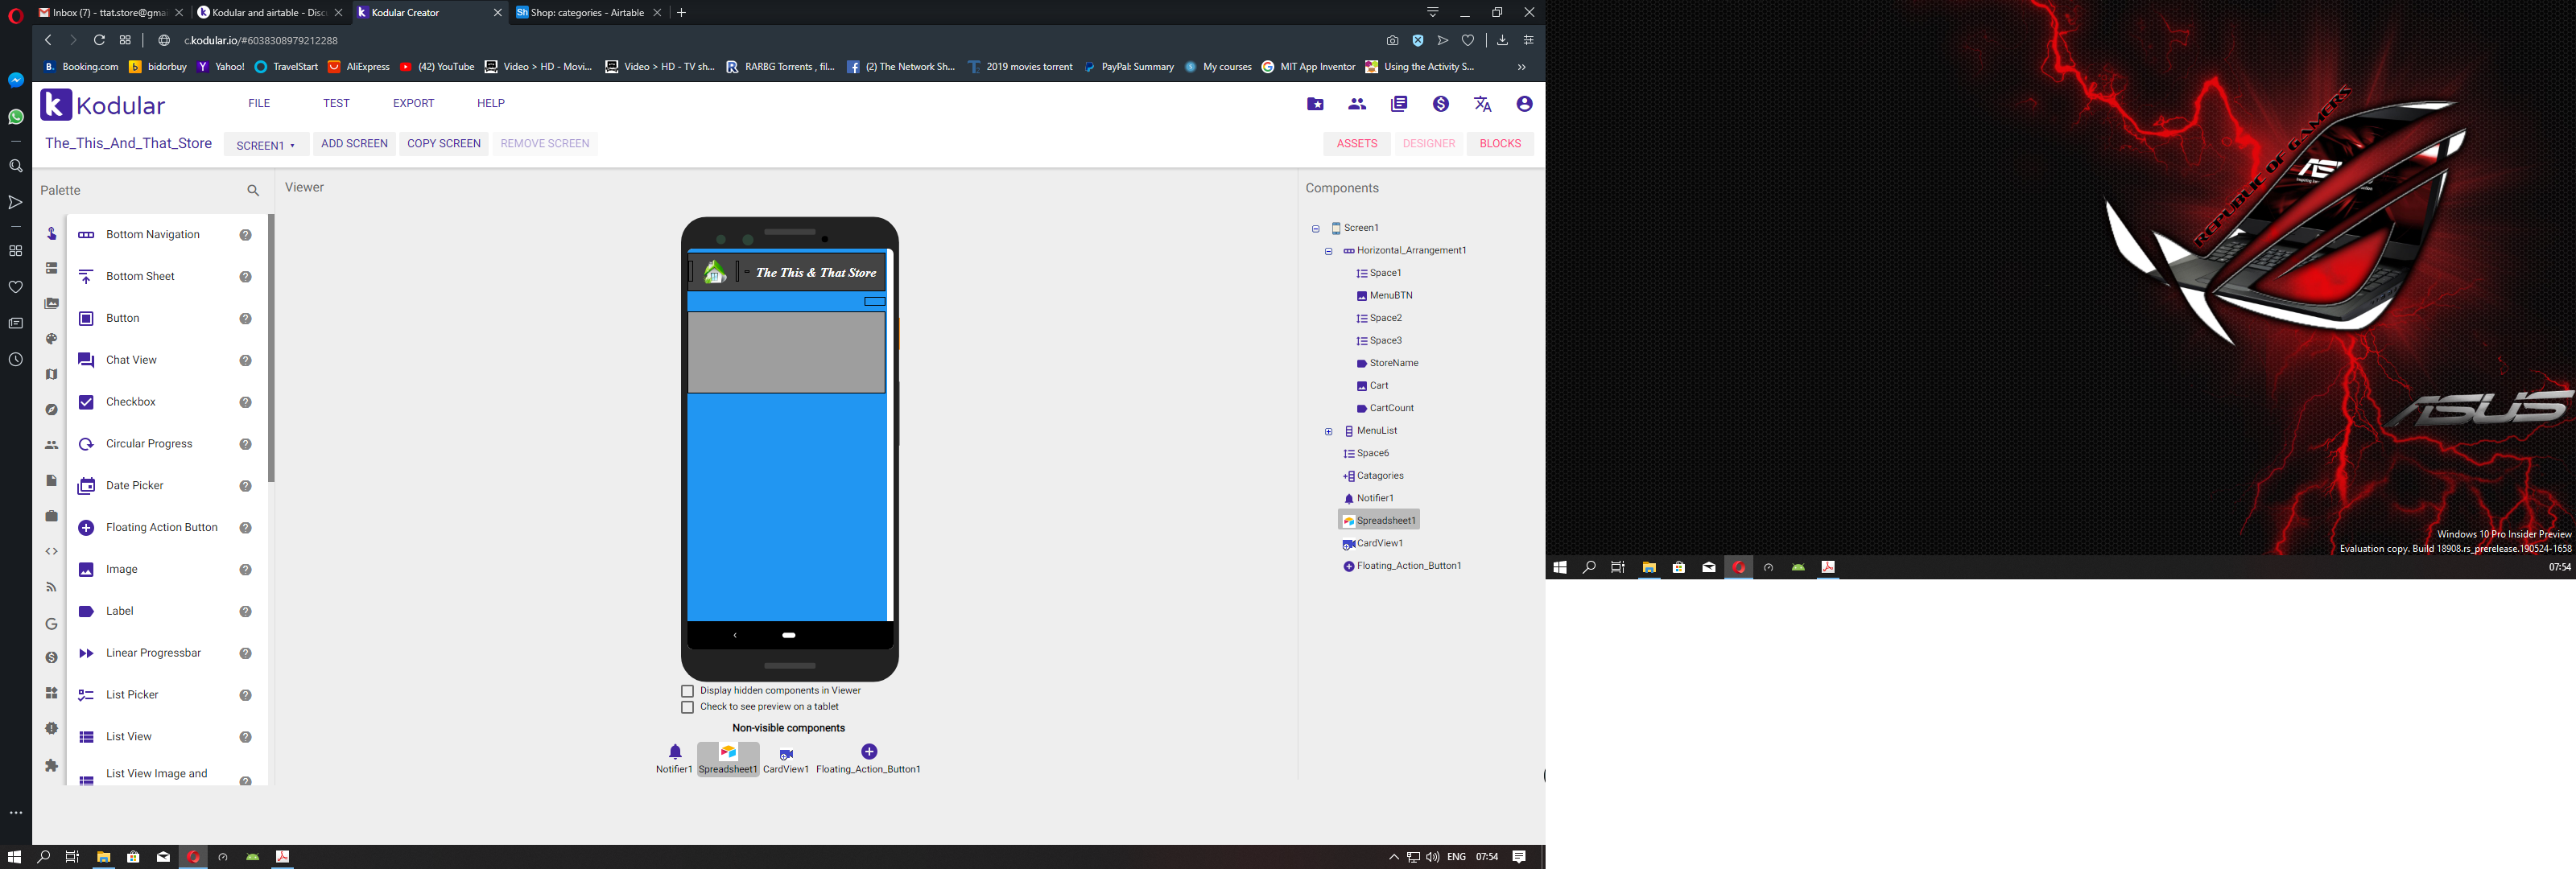Open Opera snapshot camera icon
The height and width of the screenshot is (869, 2576).
click(x=1392, y=40)
